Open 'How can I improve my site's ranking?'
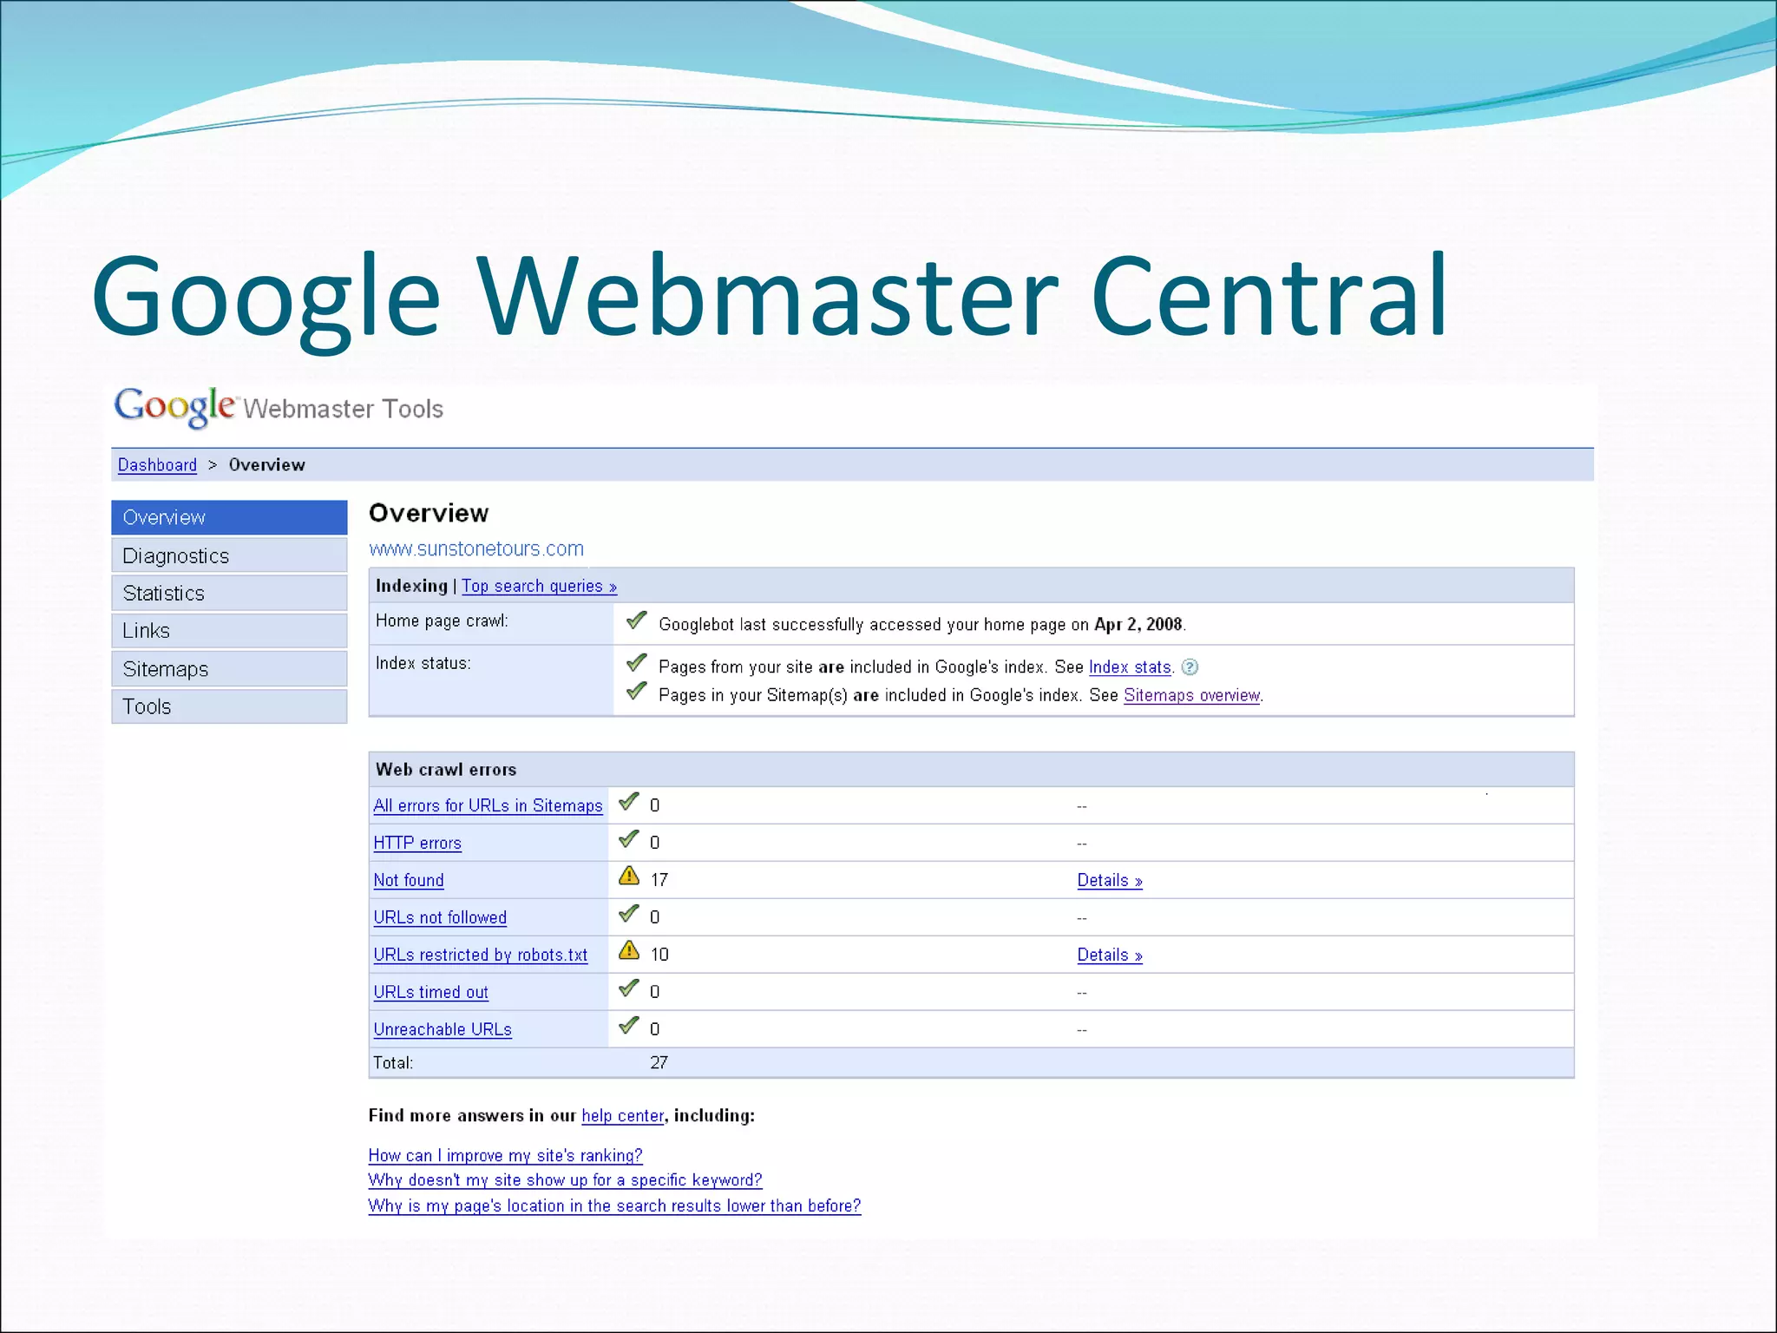The height and width of the screenshot is (1333, 1777). pos(506,1156)
